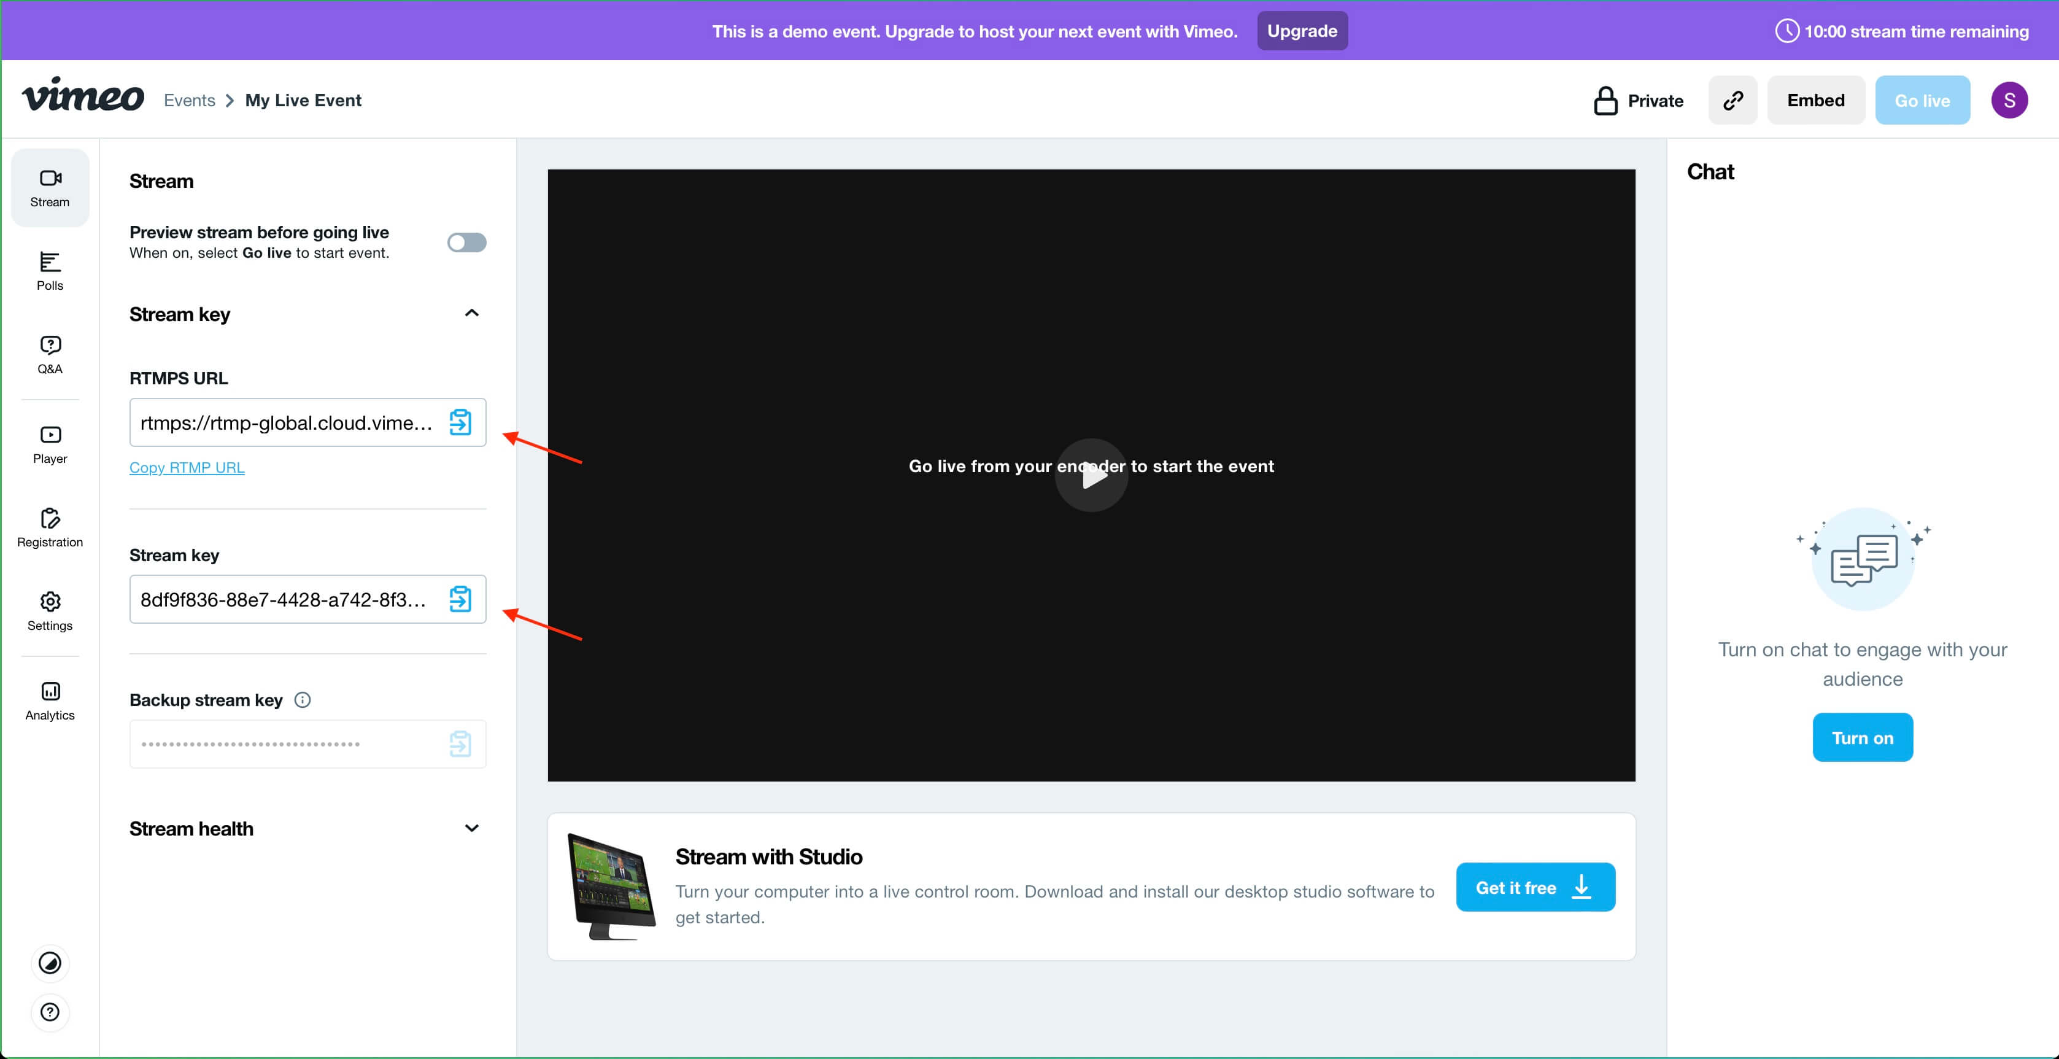2059x1059 pixels.
Task: Enable Preview stream before going live
Action: pyautogui.click(x=467, y=242)
